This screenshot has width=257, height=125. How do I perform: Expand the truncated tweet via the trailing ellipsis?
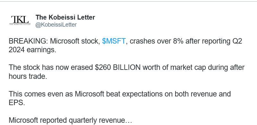(128, 121)
